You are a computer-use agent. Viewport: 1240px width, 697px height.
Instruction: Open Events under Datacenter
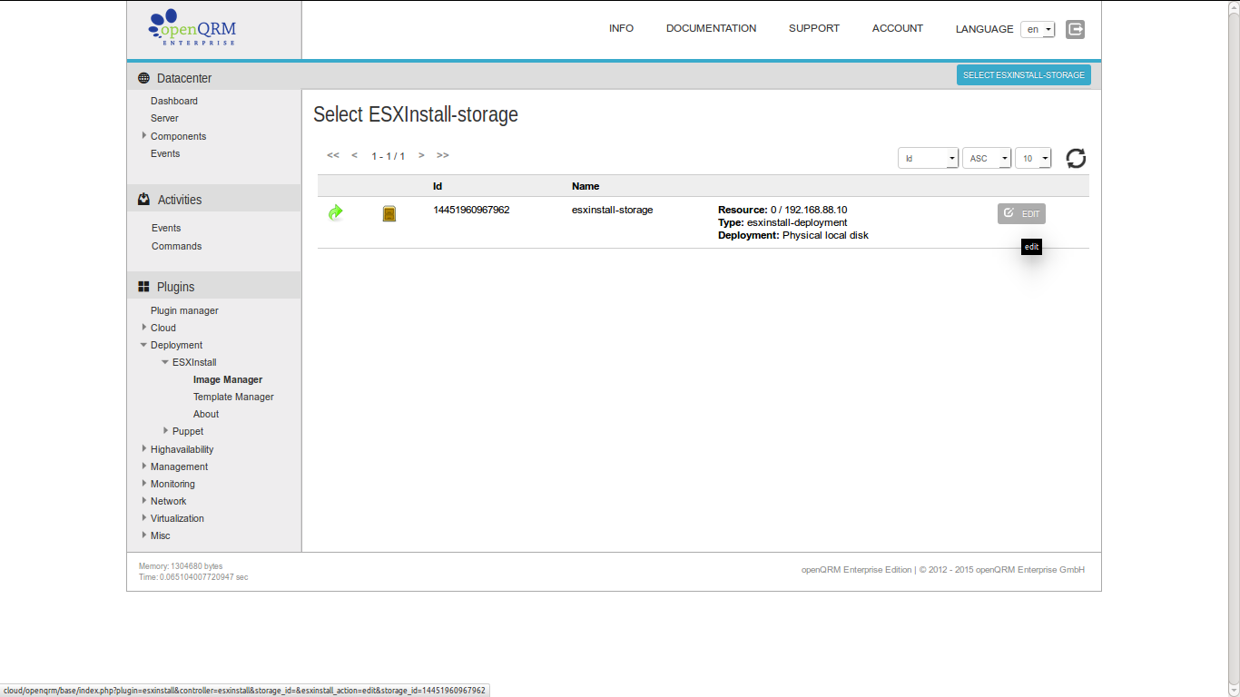[165, 153]
